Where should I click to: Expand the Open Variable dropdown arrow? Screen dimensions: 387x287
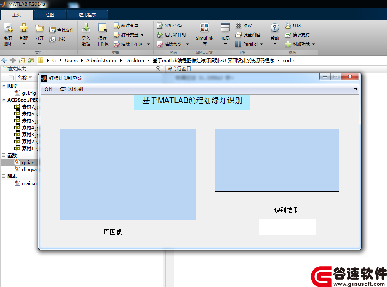[x=142, y=35]
